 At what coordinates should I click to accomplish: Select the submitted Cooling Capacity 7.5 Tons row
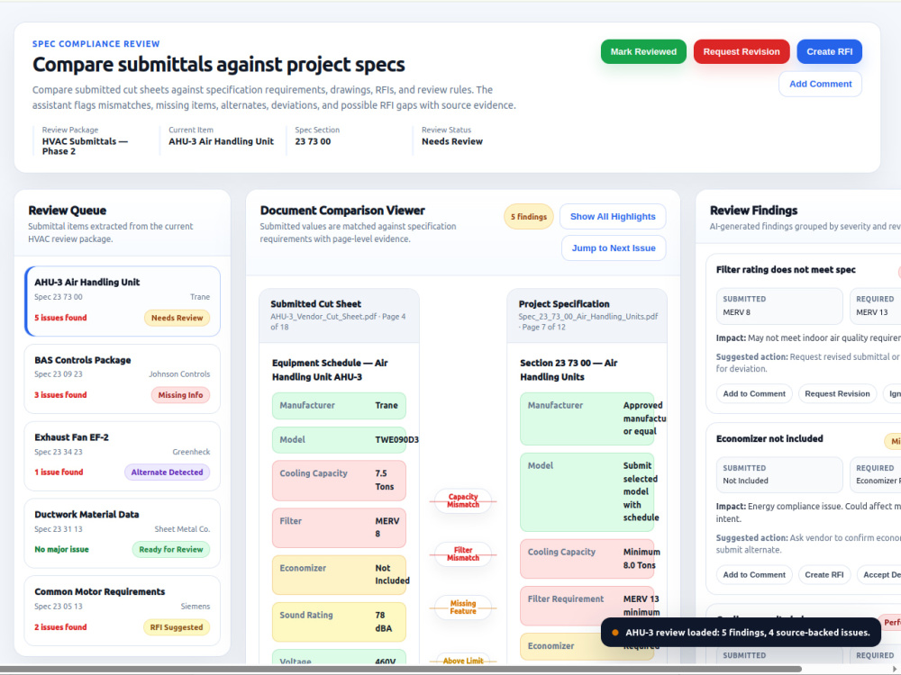[339, 481]
